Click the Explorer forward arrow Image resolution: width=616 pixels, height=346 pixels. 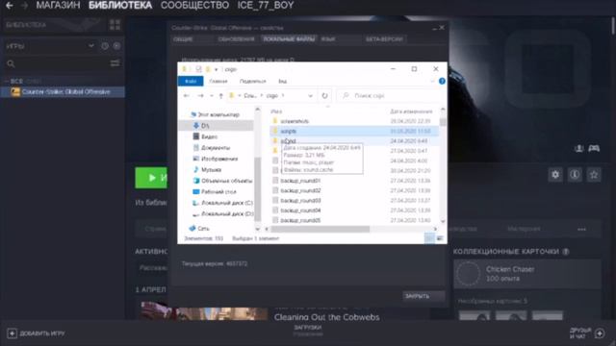(200, 96)
